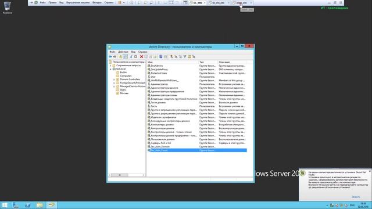Click the pause icon in VMware toolbar
The image size is (372, 209).
[120, 2]
